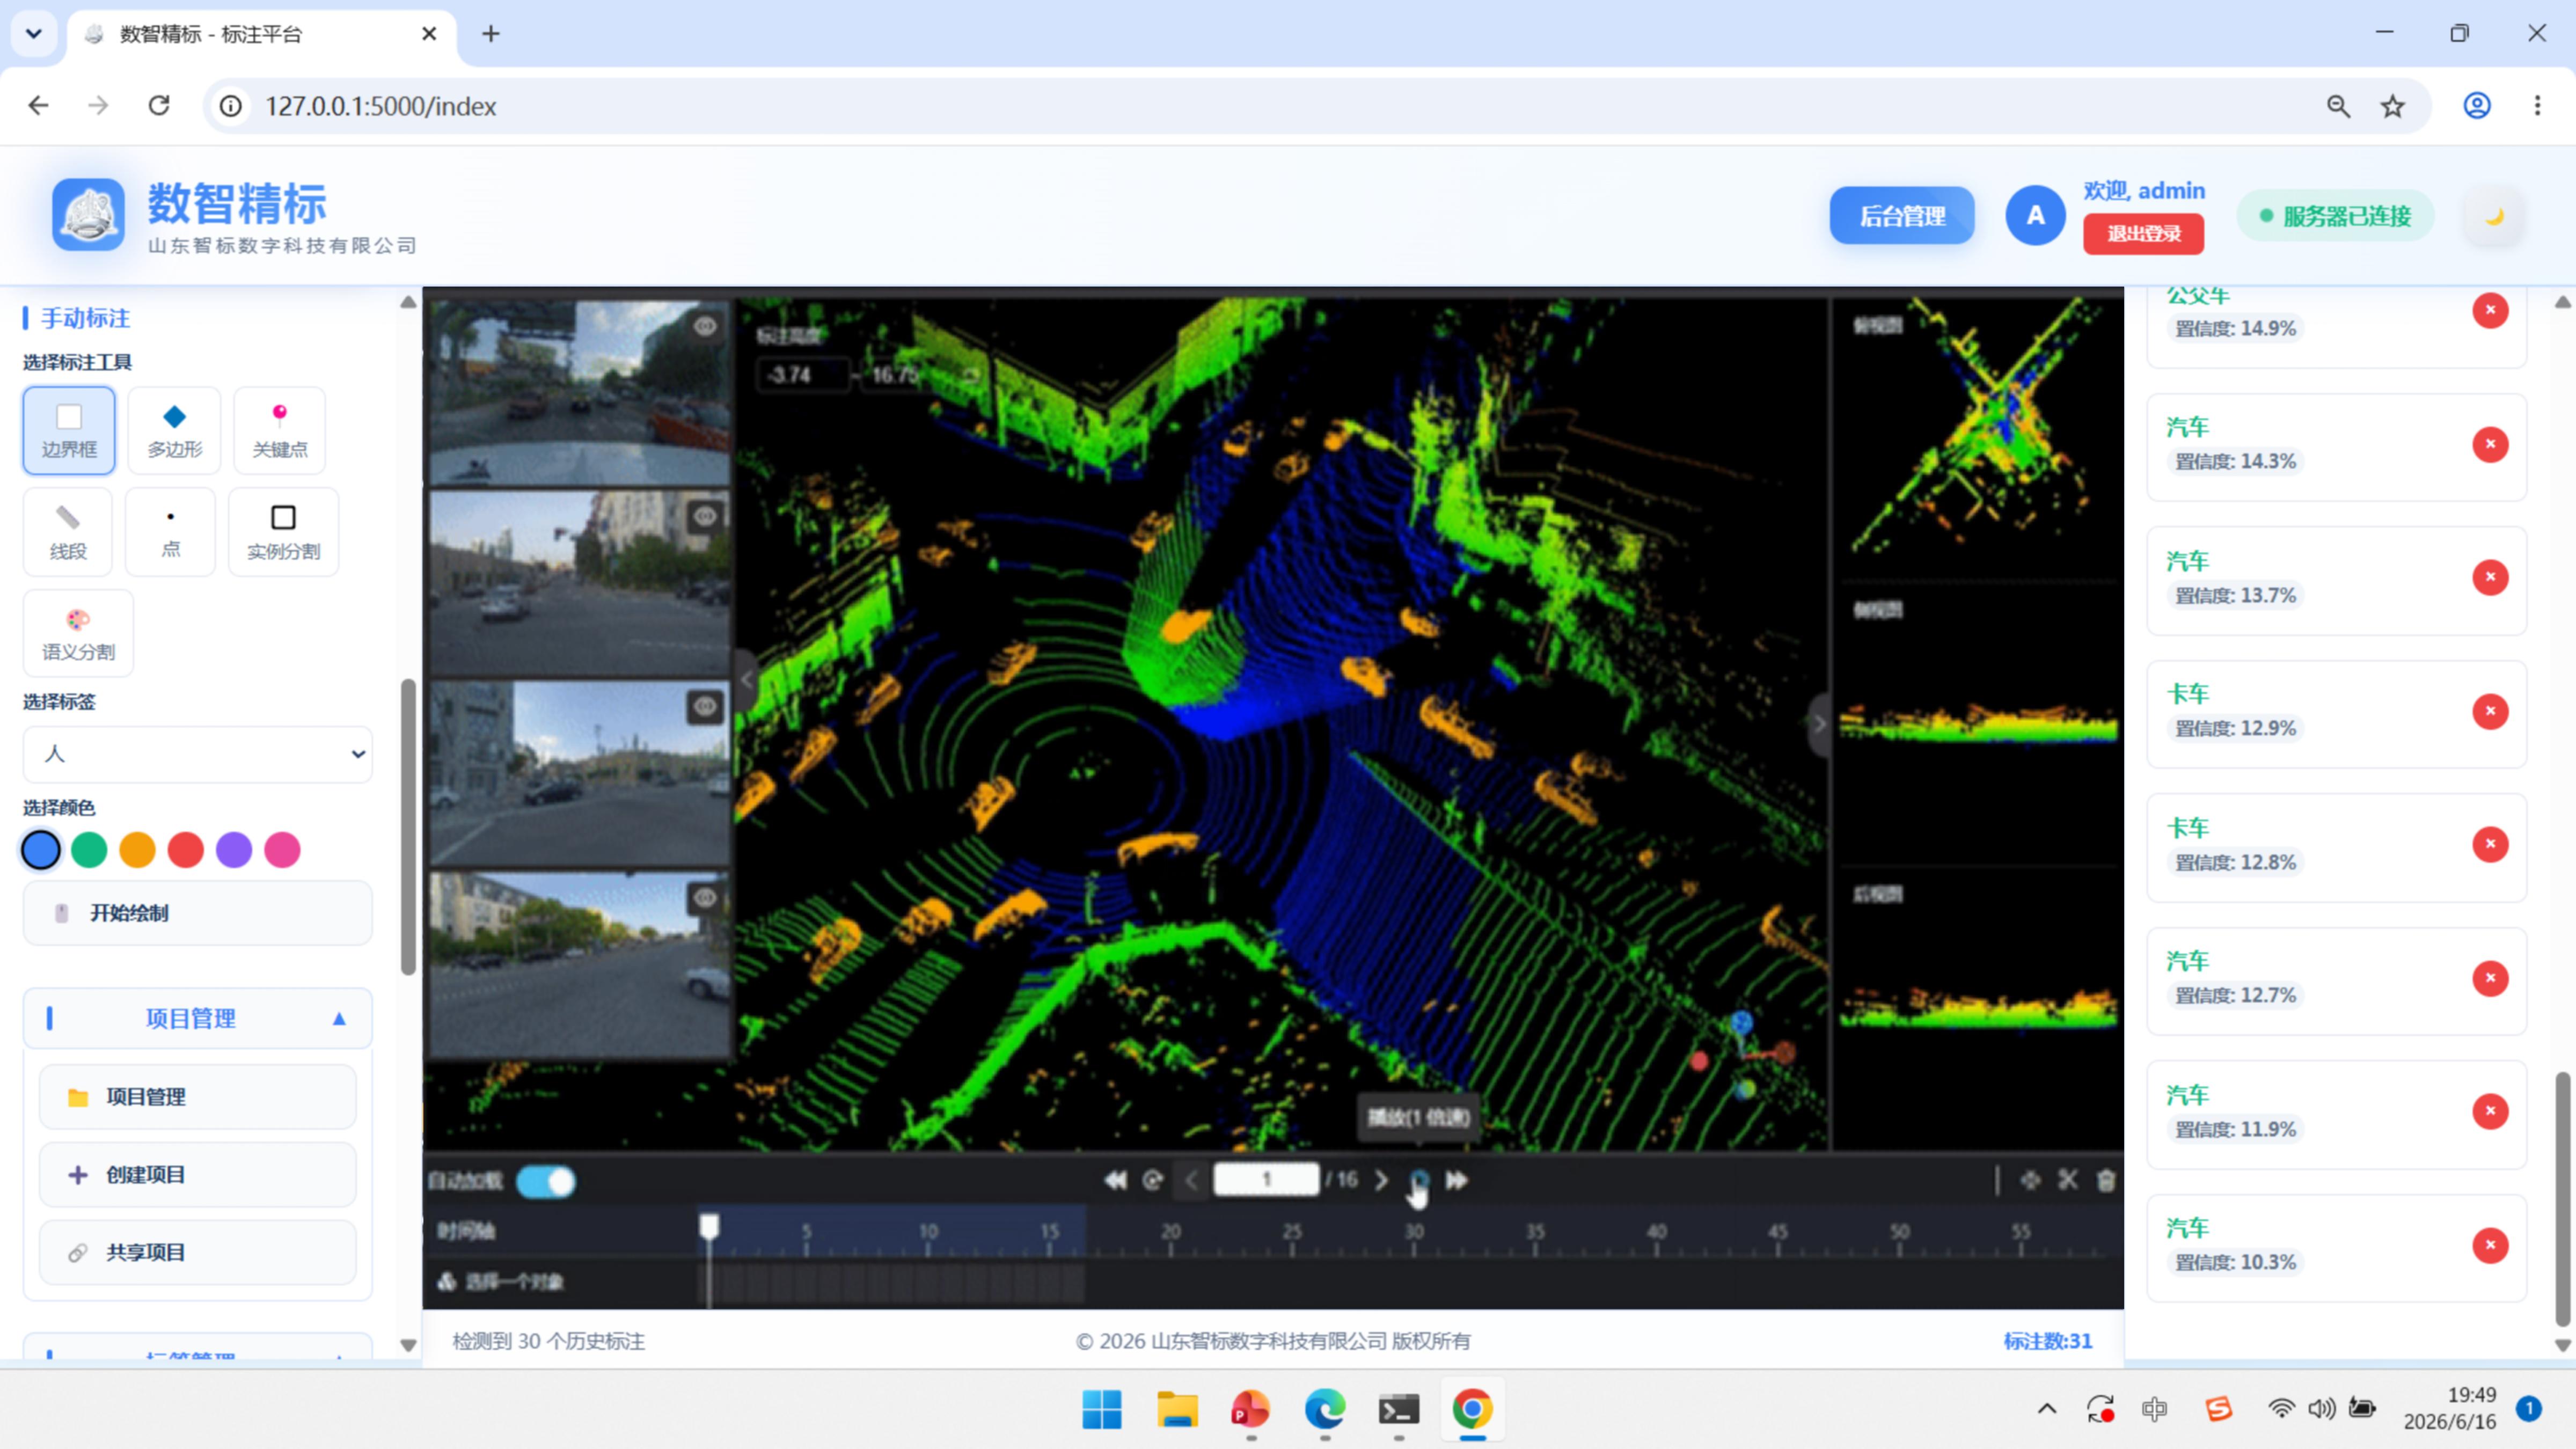Collapse the left camera panel arrow
Viewport: 2576px width, 1449px height.
pyautogui.click(x=747, y=679)
